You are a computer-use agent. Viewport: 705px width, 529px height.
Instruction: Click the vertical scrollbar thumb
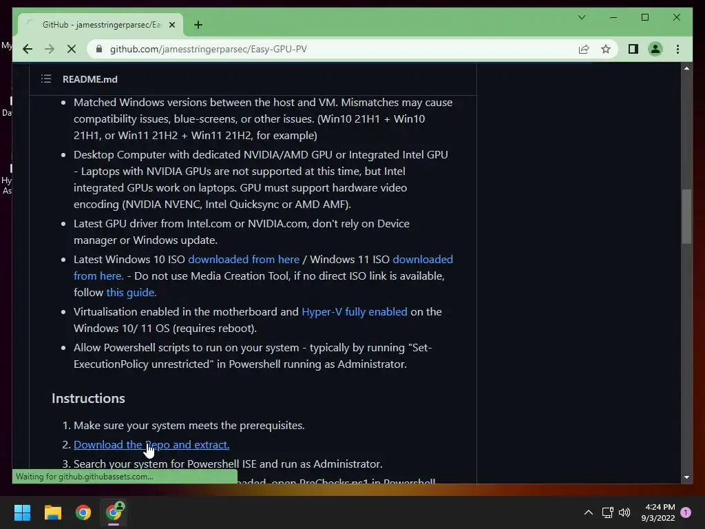pyautogui.click(x=686, y=216)
